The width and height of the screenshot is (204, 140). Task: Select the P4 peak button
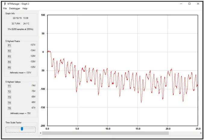click(9, 62)
